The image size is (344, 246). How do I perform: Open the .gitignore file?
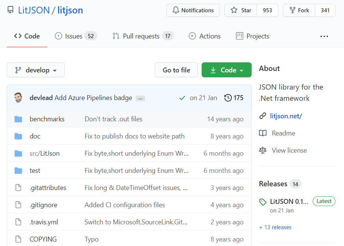(44, 205)
